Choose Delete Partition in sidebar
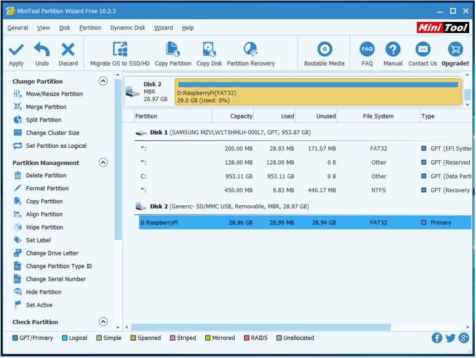This screenshot has height=358, width=476. (46, 176)
